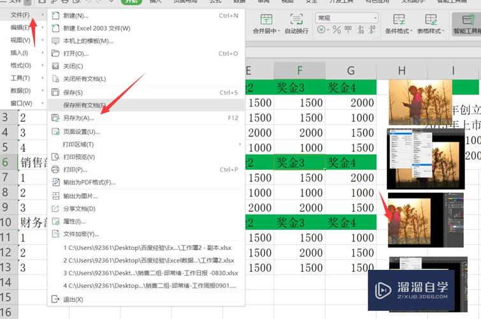This screenshot has height=319, width=481.
Task: Click cell F12 containing 2000
Action: pos(299,252)
